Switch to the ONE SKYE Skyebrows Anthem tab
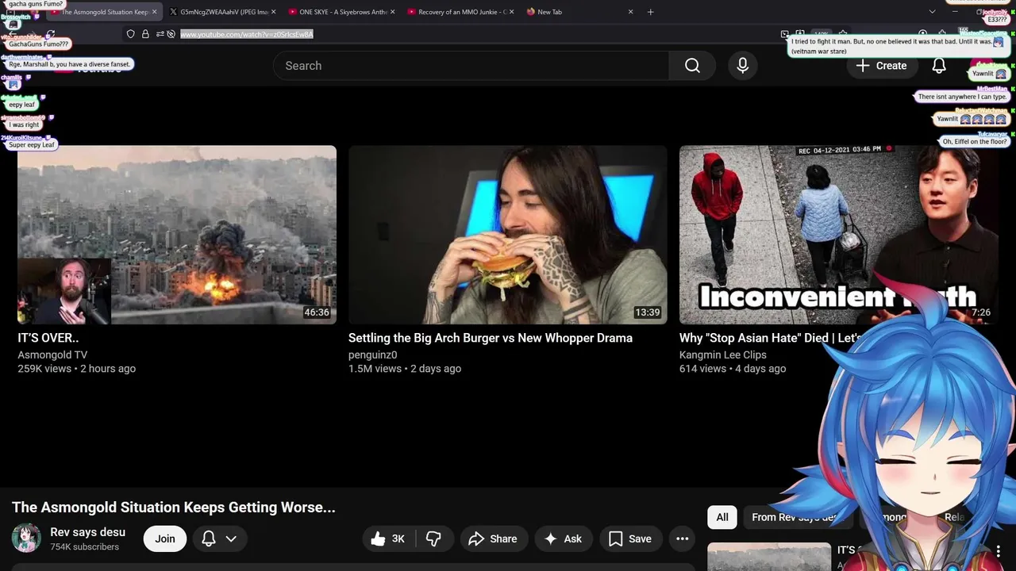This screenshot has width=1016, height=571. [341, 12]
